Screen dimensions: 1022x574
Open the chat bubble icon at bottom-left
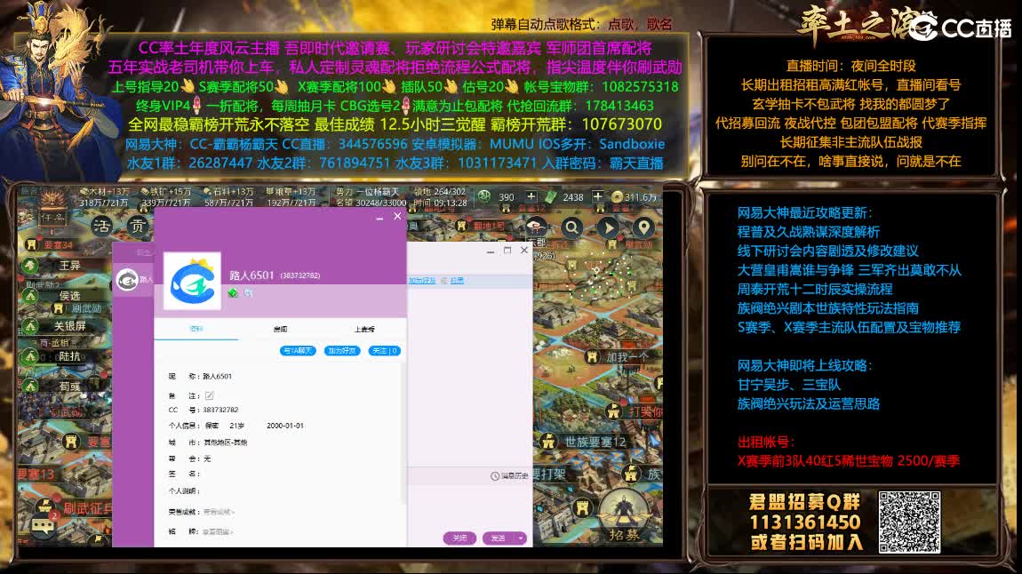click(x=43, y=524)
